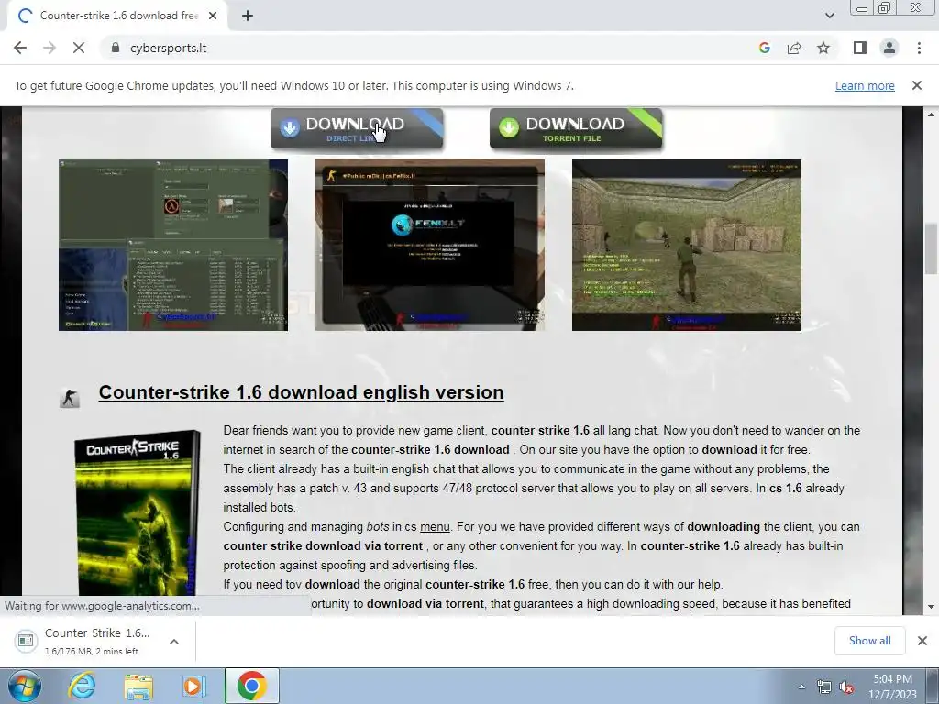
Task: Select Chrome in the taskbar
Action: pyautogui.click(x=252, y=686)
